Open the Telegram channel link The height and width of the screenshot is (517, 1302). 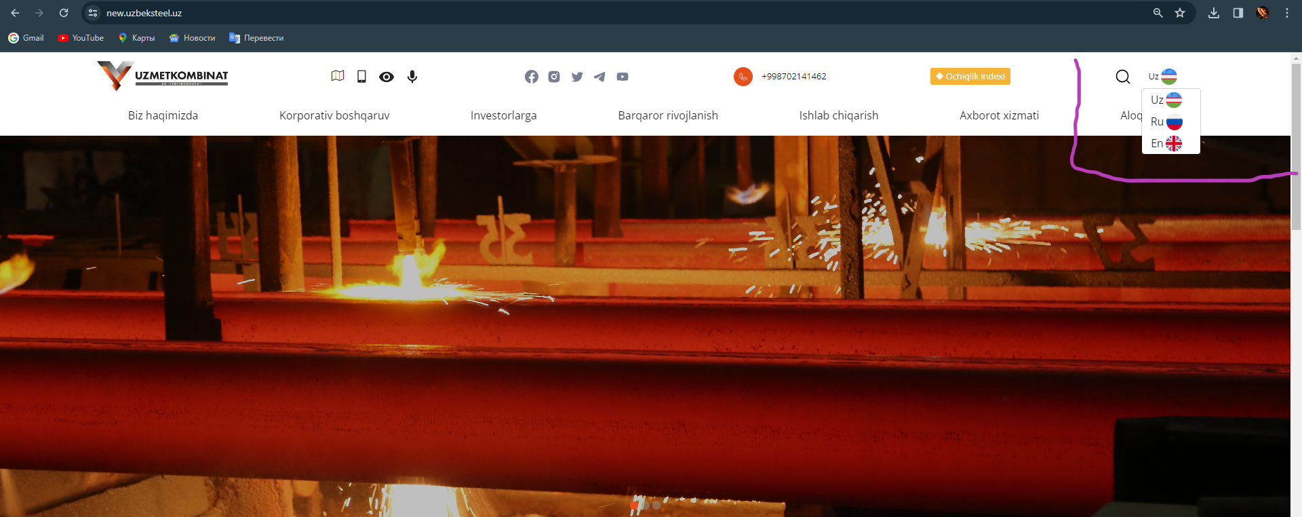599,77
